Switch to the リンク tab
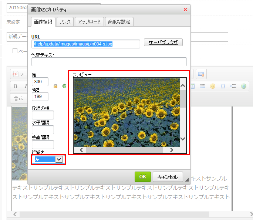The width and height of the screenshot is (253, 220). [x=65, y=22]
